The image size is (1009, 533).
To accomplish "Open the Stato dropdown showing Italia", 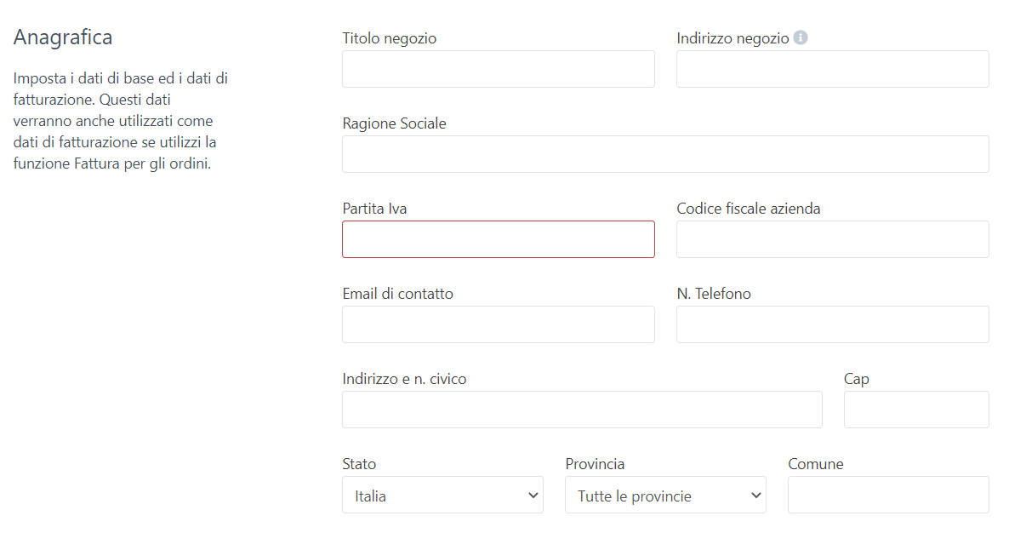I will tap(442, 496).
